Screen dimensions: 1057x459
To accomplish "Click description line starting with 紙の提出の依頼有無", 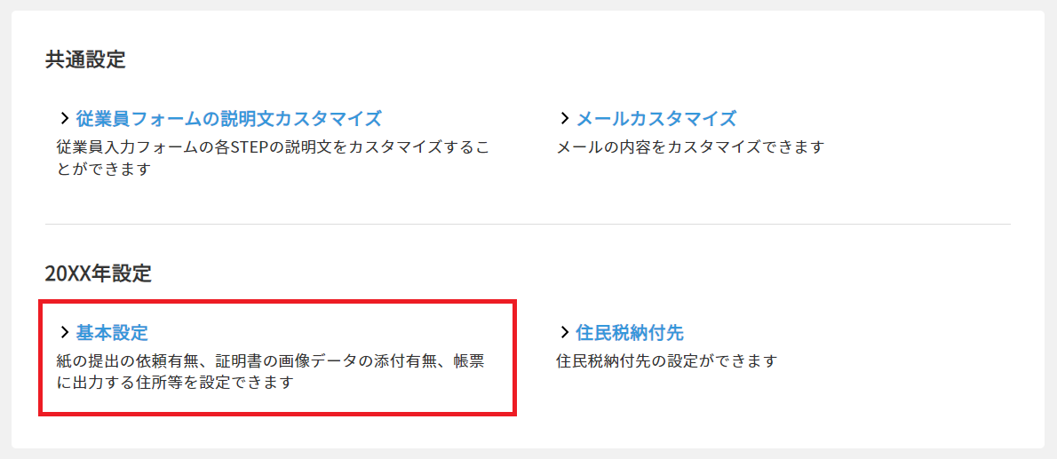I will pyautogui.click(x=270, y=361).
